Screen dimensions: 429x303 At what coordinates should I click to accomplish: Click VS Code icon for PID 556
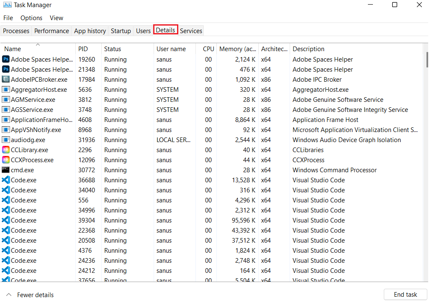pos(6,200)
